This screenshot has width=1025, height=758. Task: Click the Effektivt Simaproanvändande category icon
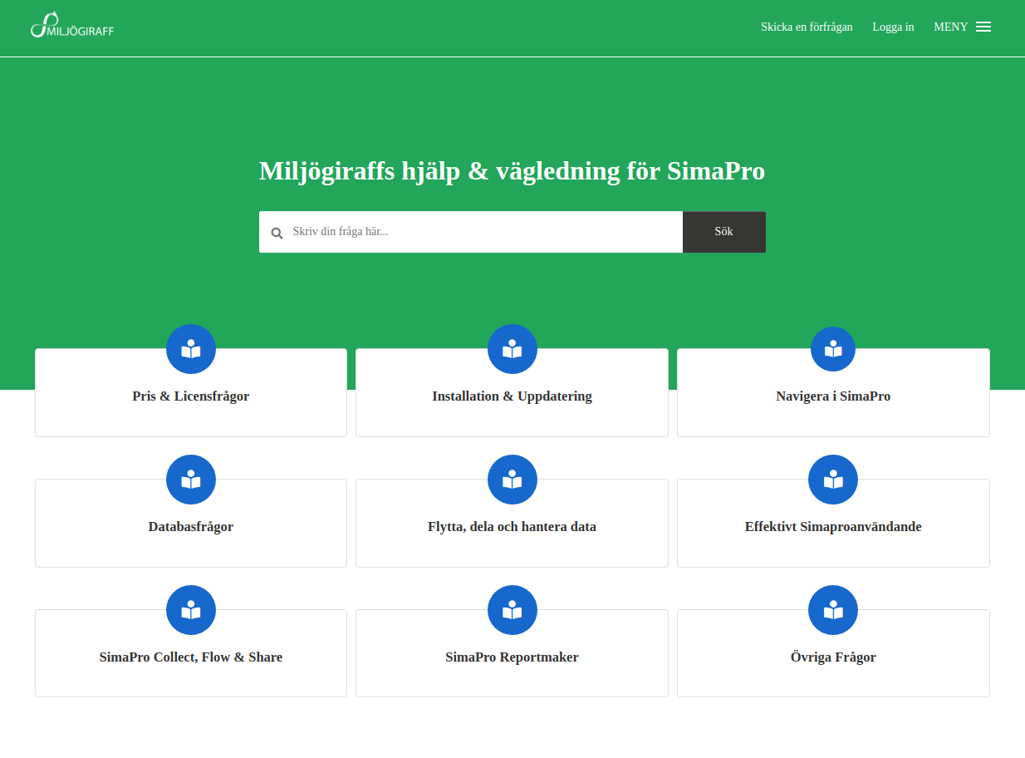click(x=833, y=479)
